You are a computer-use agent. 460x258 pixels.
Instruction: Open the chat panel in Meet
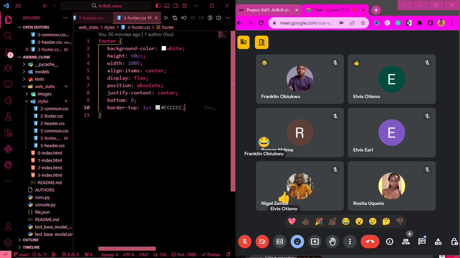coord(422,241)
